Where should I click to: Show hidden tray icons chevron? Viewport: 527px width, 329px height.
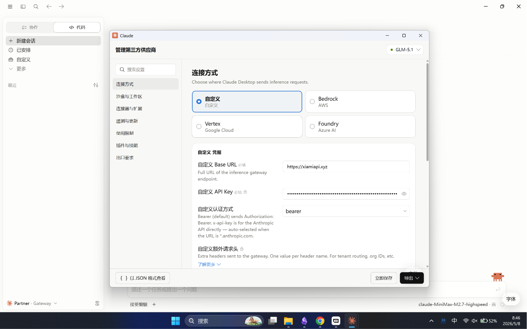pos(431,321)
